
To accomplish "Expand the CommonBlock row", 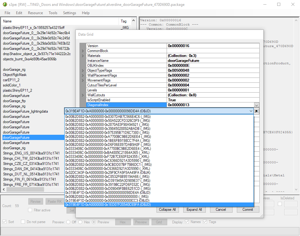I will click(x=83, y=51).
